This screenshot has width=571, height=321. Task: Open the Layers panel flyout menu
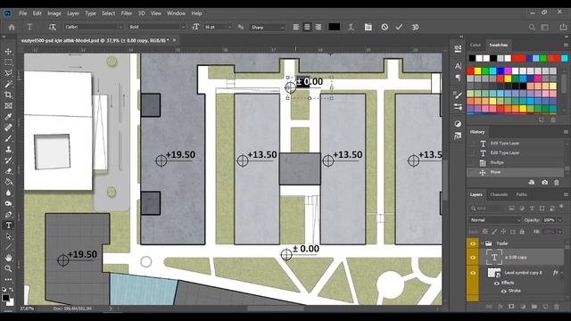pos(566,194)
